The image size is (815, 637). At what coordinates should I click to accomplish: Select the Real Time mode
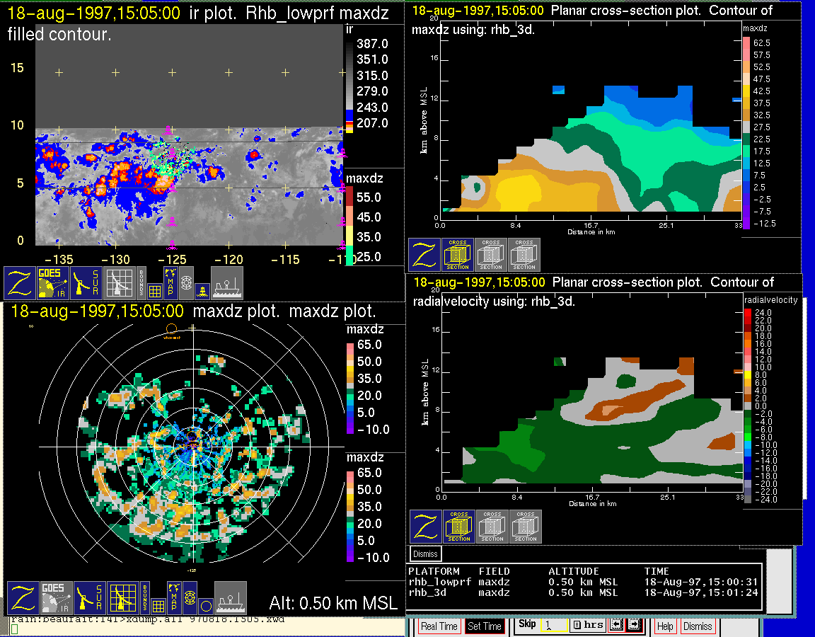(x=439, y=626)
